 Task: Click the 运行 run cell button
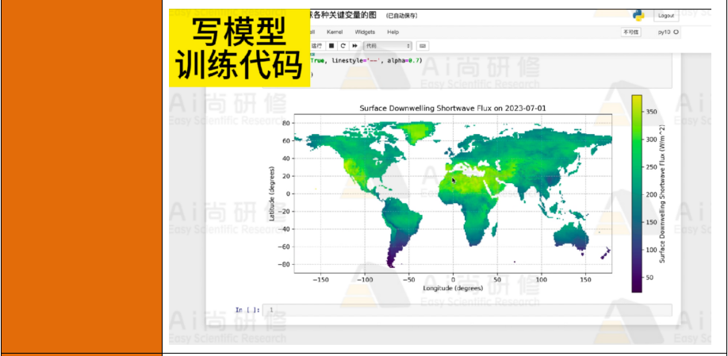pos(316,46)
